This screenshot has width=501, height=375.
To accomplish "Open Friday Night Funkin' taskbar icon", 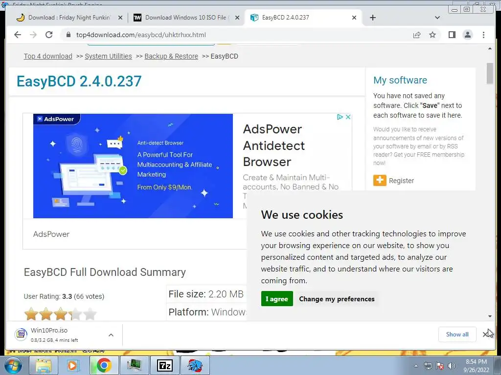I will pos(195,365).
